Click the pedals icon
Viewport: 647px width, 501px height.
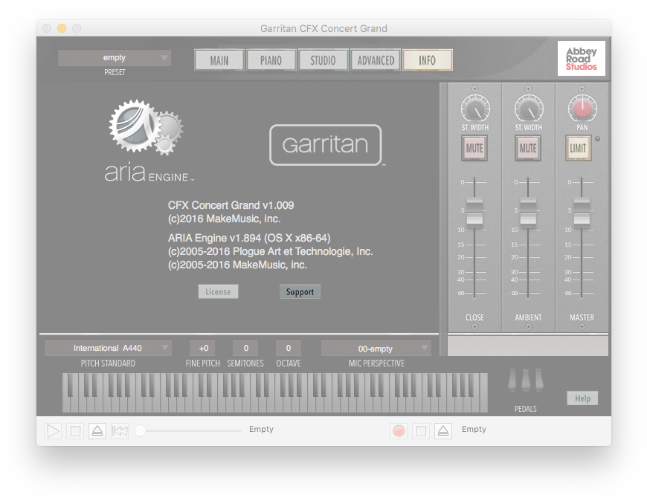(526, 380)
